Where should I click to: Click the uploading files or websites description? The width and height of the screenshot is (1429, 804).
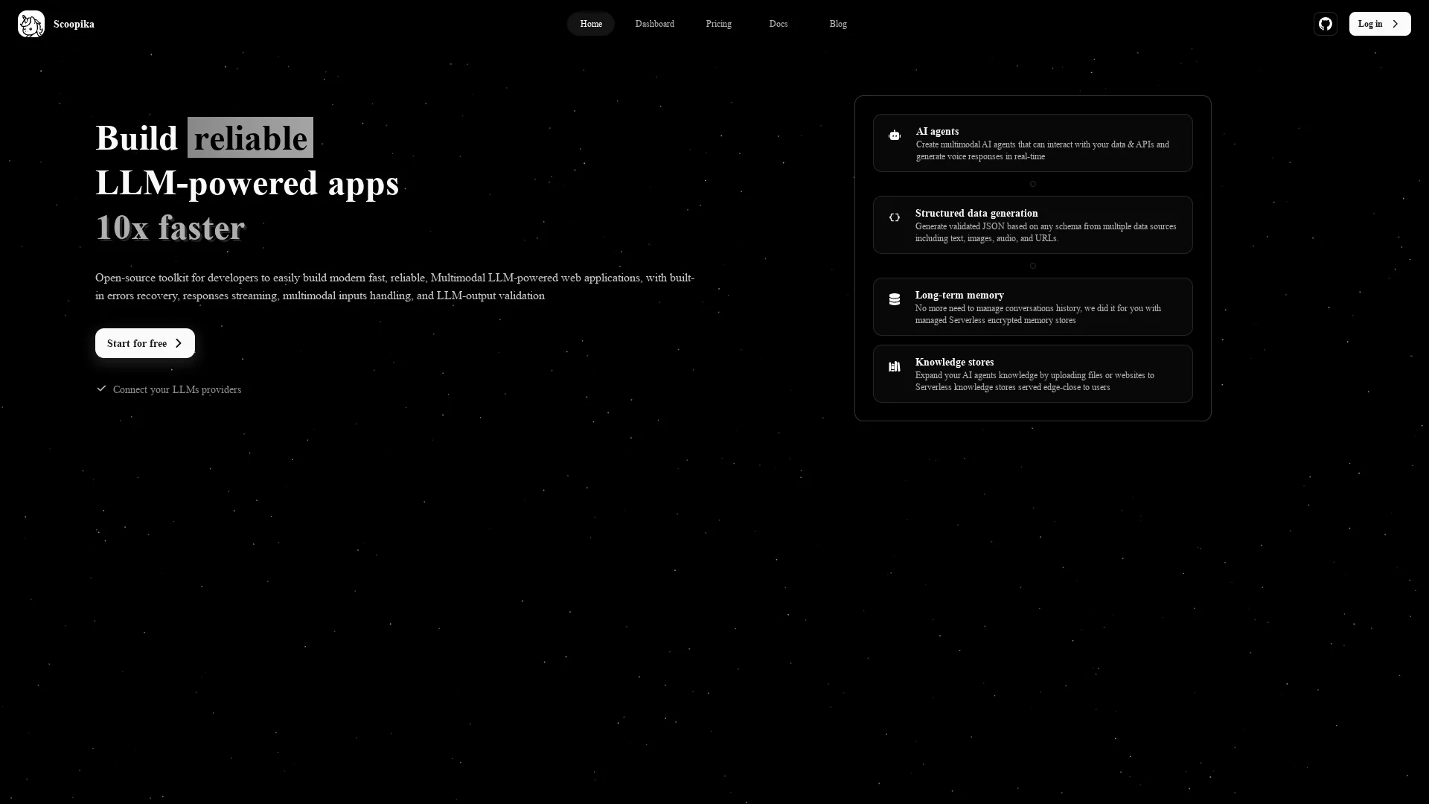tap(1035, 381)
